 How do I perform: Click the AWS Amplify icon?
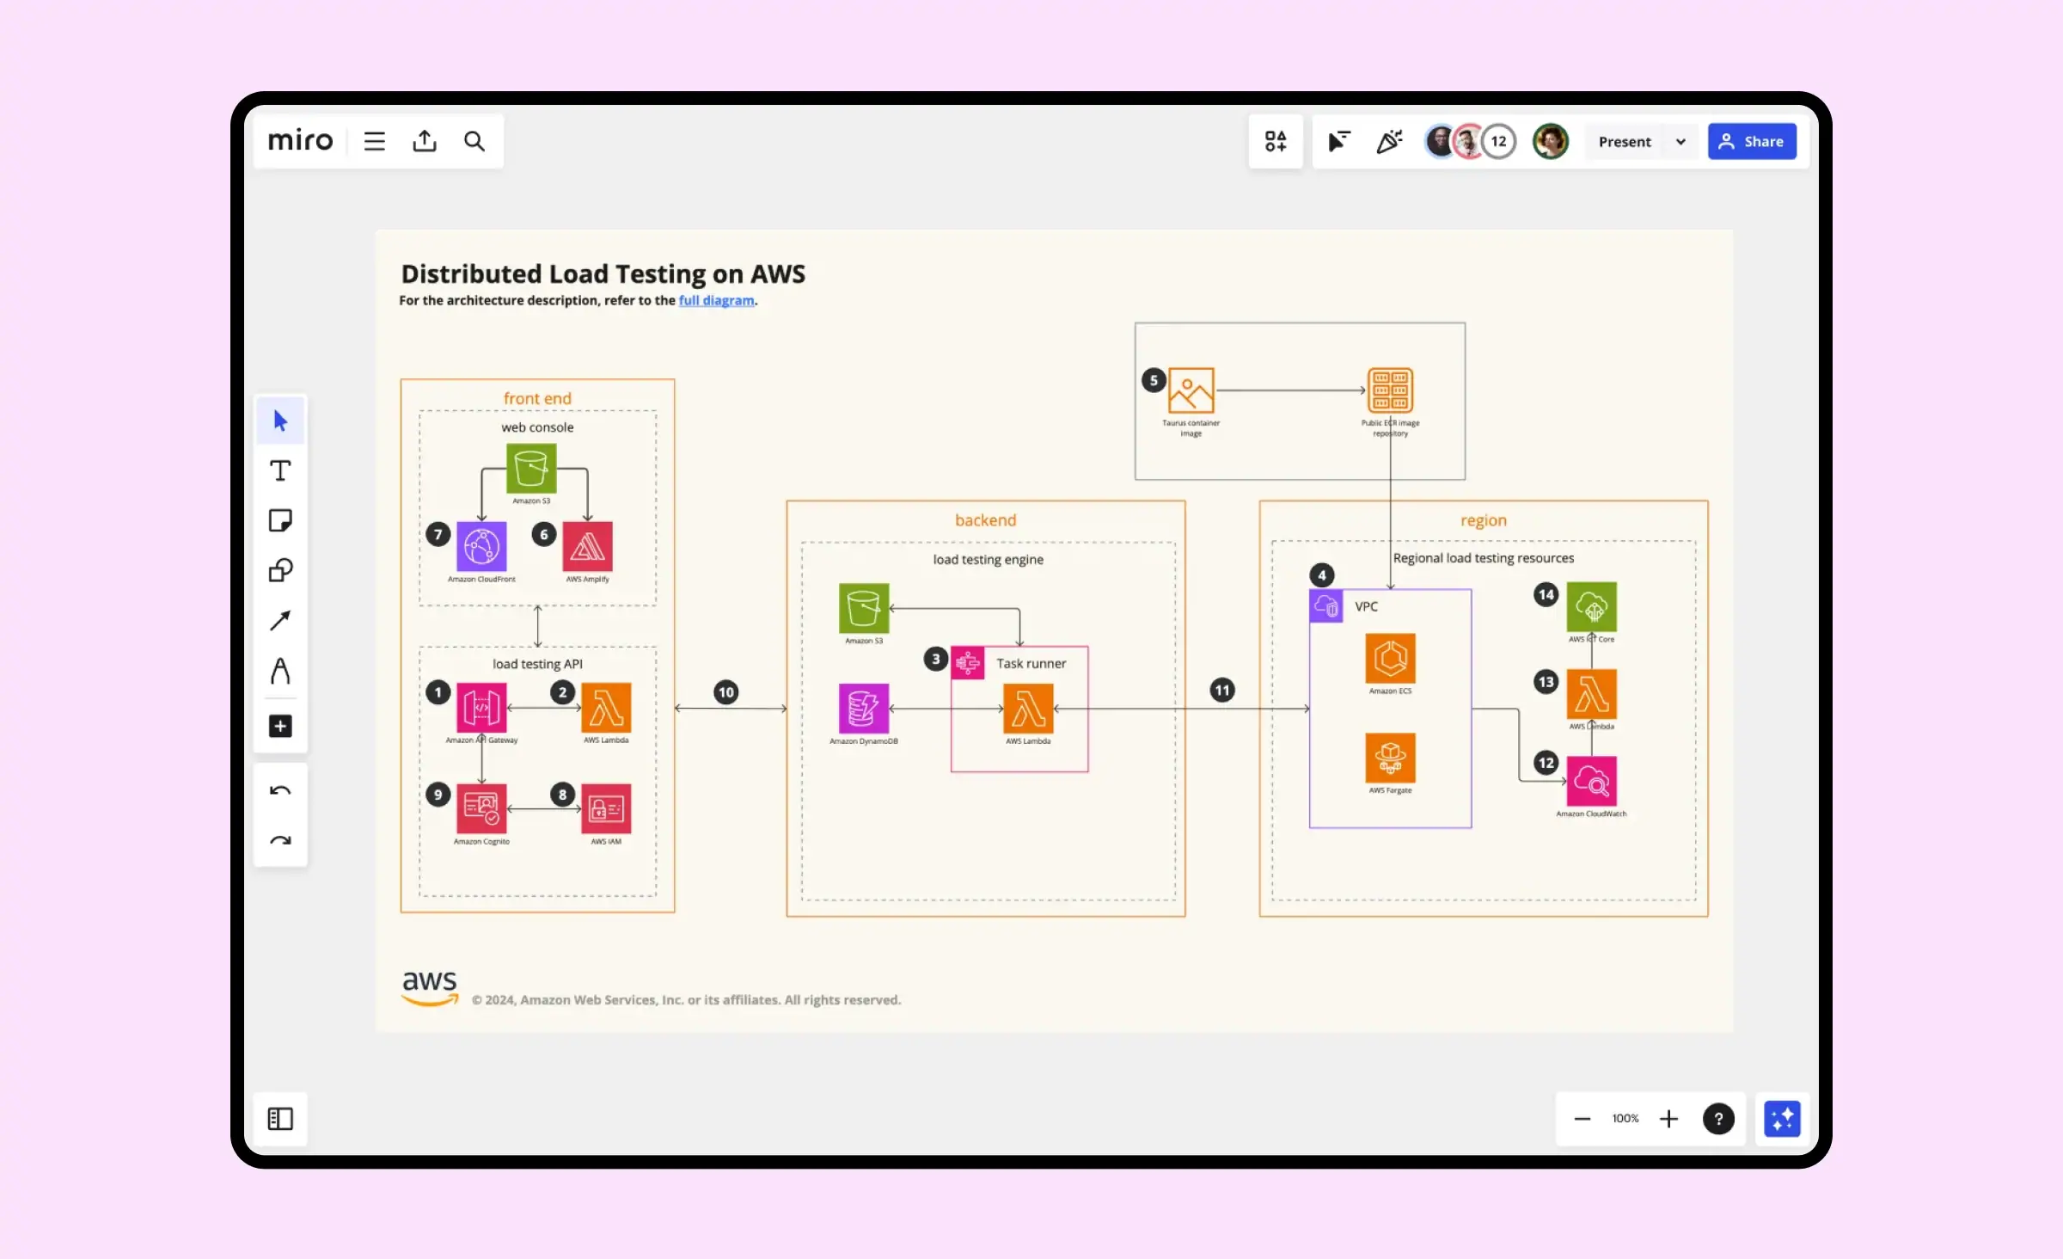[x=587, y=546]
